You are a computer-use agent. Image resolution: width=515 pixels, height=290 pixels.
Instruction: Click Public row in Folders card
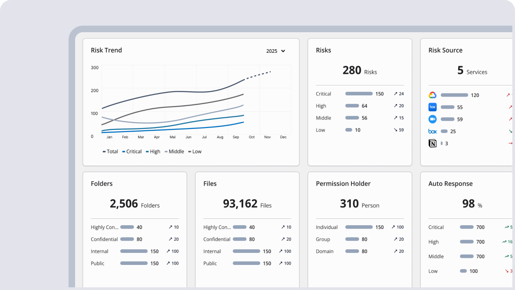135,263
